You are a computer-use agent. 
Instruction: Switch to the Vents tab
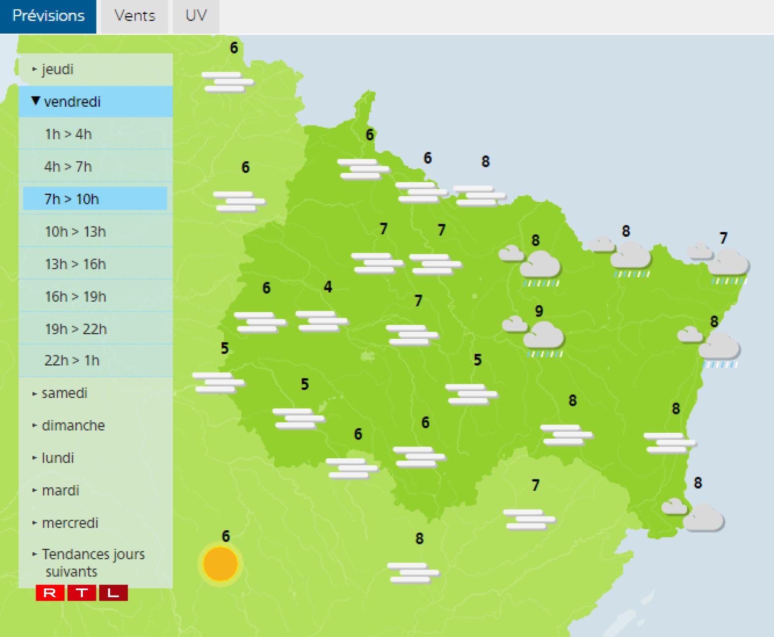click(134, 16)
